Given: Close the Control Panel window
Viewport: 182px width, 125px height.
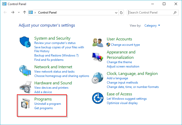Looking at the screenshot, I should click(x=176, y=4).
